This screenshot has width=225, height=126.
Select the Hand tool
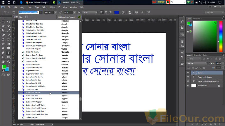pos(3,62)
